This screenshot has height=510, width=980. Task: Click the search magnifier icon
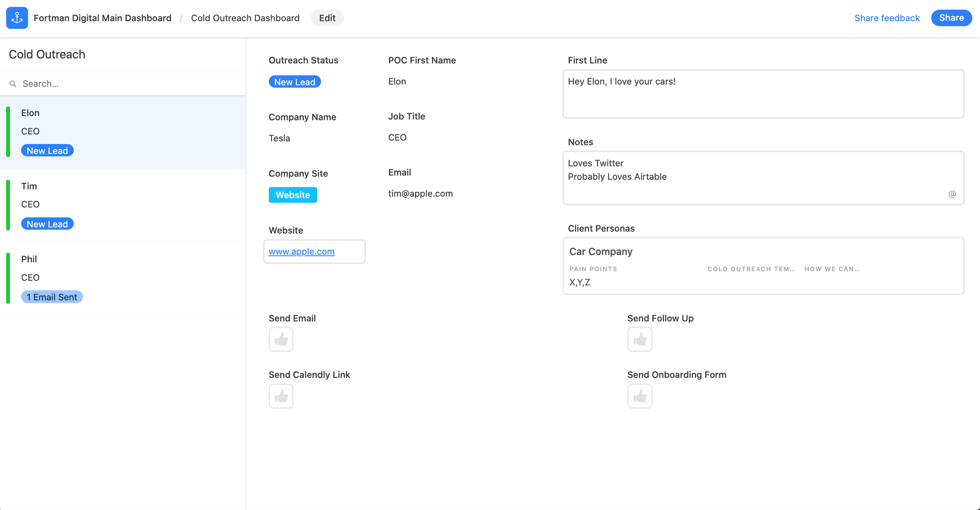coord(13,84)
